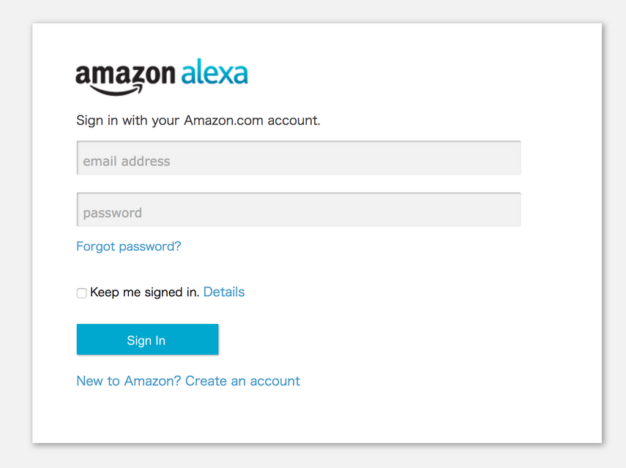This screenshot has width=626, height=468.
Task: Enable the Keep me signed in checkbox
Action: coord(81,293)
